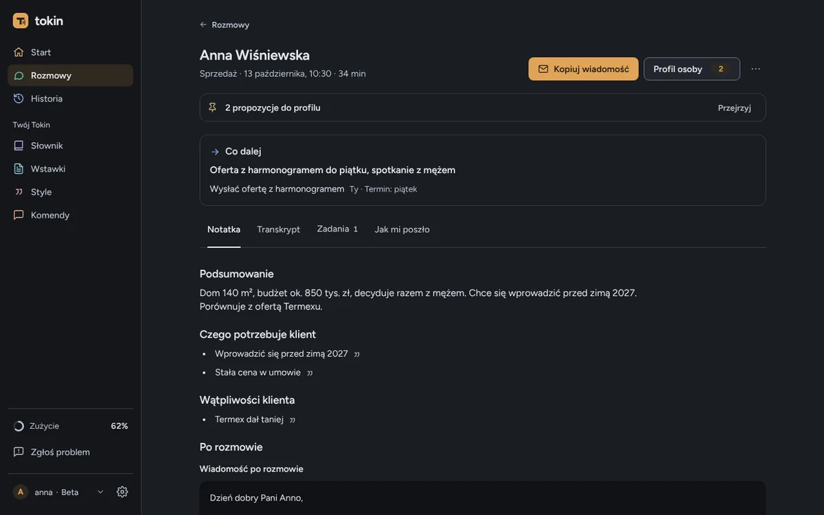Screen dimensions: 824x515
Task: Click the Czego potrzebuje klient heading
Action: tap(257, 334)
